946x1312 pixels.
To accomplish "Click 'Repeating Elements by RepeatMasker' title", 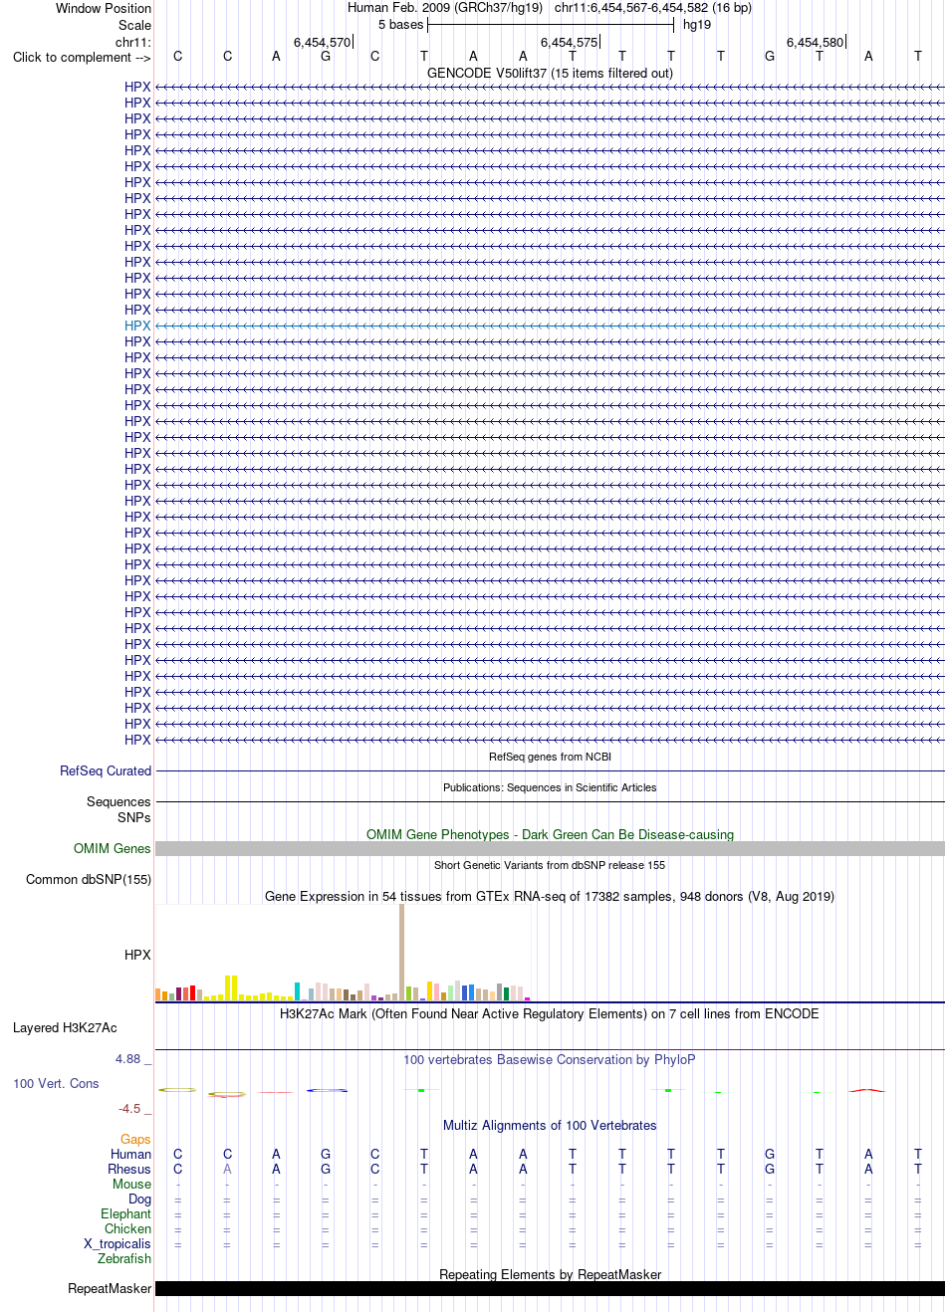I will tap(550, 1274).
